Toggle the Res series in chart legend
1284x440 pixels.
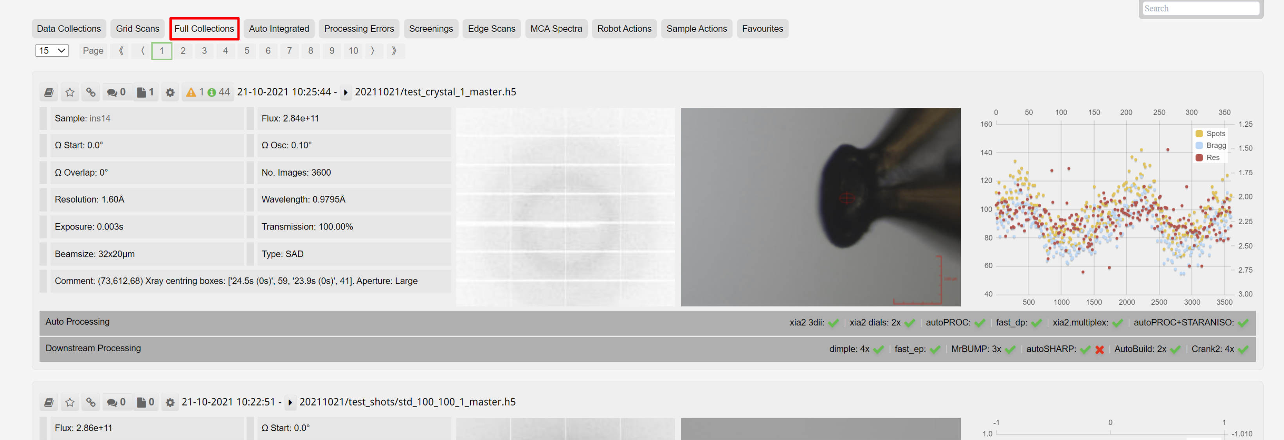point(1207,158)
